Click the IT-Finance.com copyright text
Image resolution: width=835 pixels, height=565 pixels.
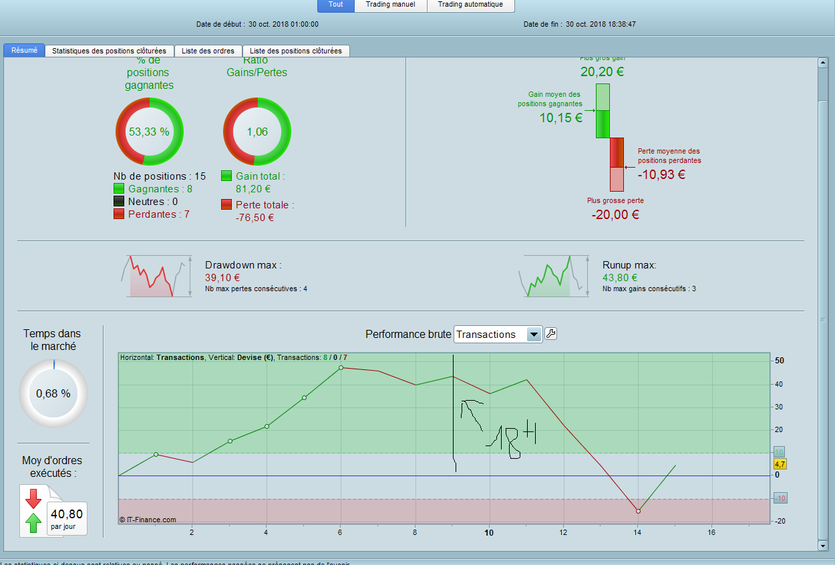point(148,520)
